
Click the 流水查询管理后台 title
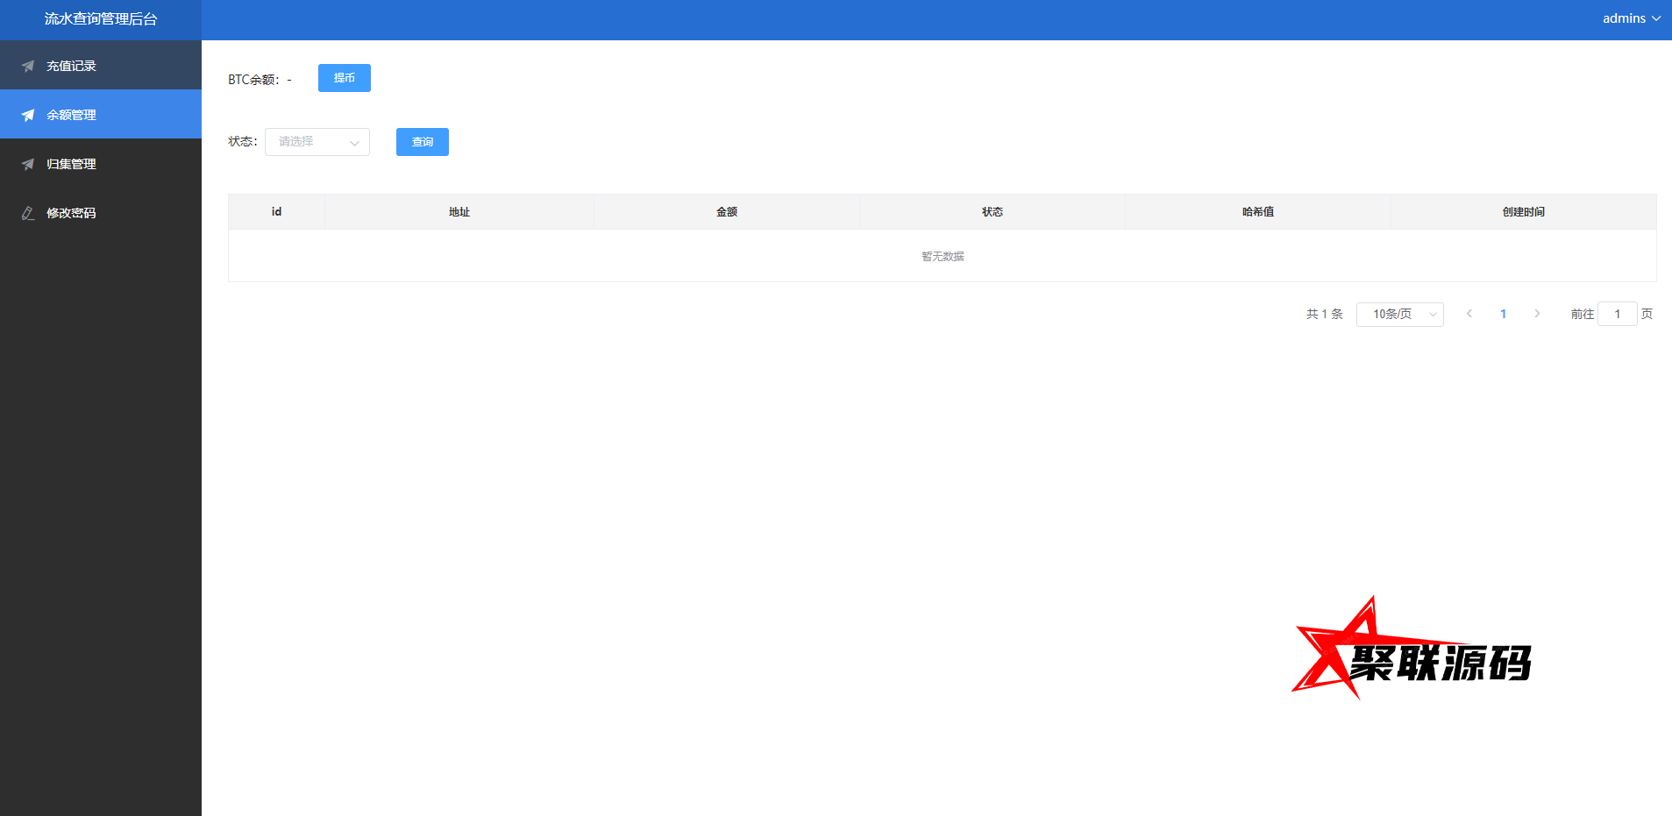point(101,19)
